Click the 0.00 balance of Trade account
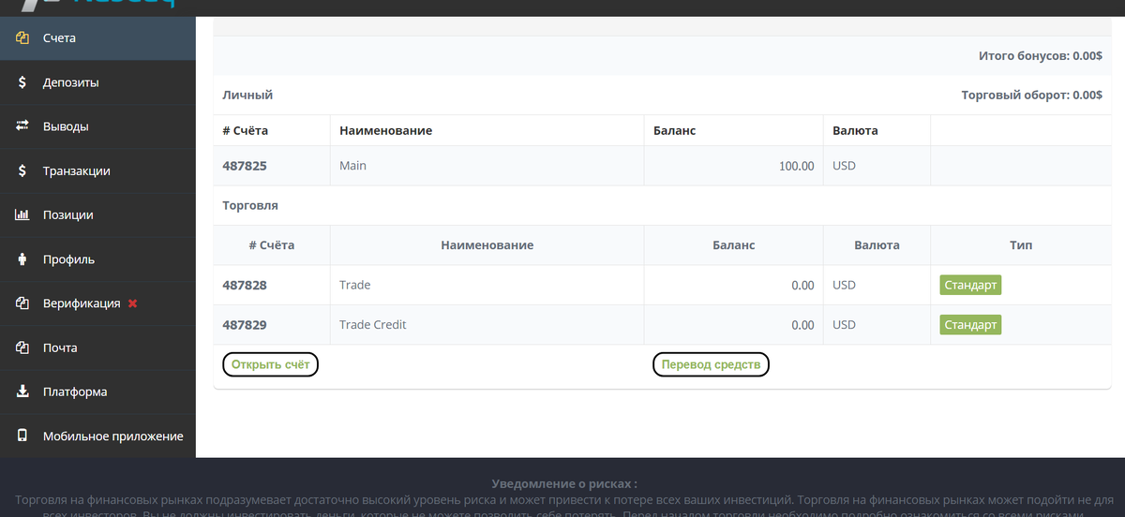 tap(802, 285)
